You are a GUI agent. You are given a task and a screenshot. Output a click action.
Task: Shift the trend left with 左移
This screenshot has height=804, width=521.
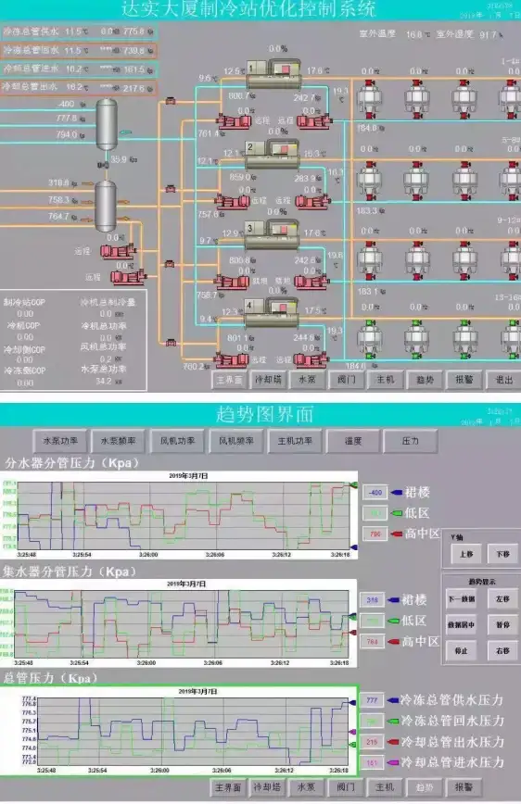click(502, 599)
